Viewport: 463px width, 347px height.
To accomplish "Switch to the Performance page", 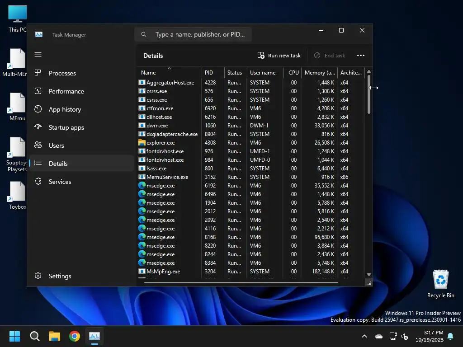I will tap(82, 91).
